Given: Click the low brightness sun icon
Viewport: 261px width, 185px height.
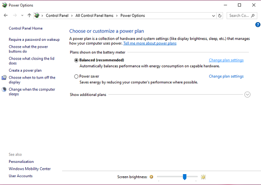Looking at the screenshot, I should tap(151, 177).
